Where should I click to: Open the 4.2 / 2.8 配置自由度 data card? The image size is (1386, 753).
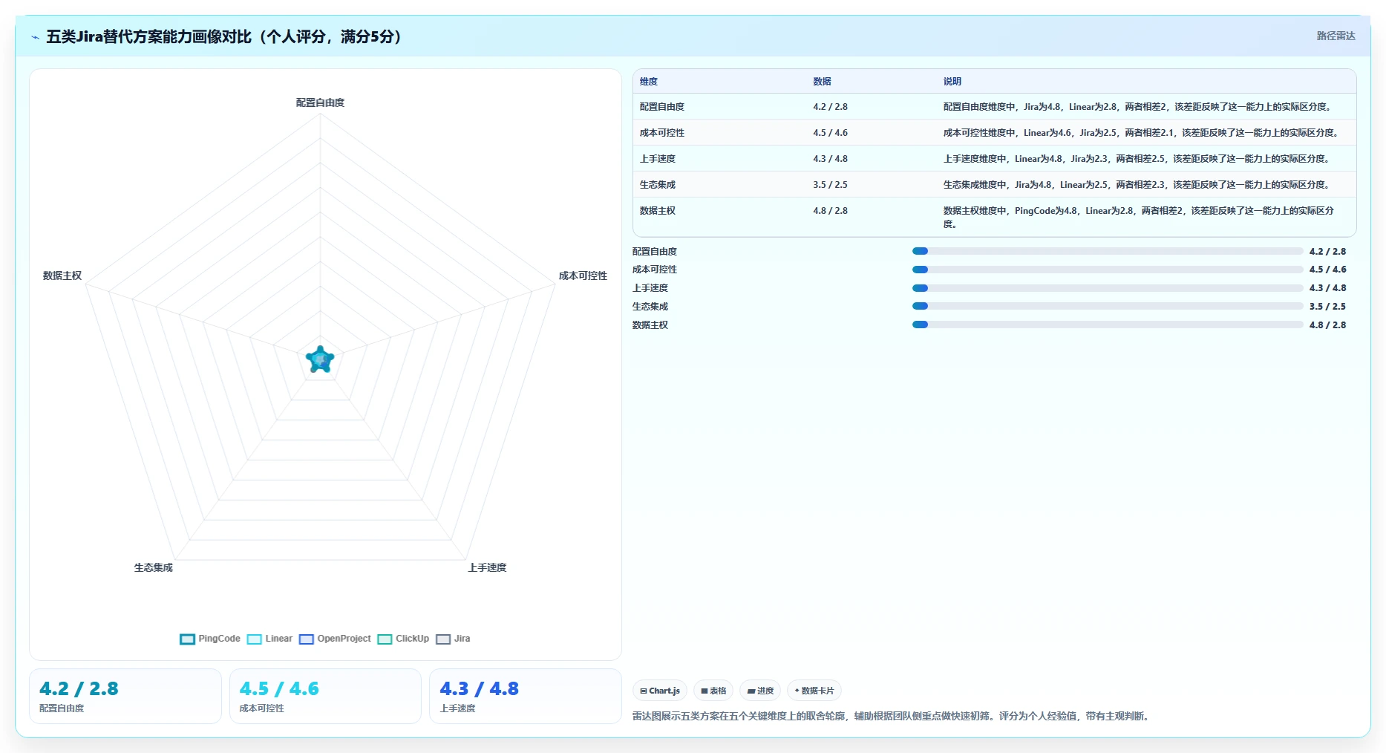click(x=125, y=697)
